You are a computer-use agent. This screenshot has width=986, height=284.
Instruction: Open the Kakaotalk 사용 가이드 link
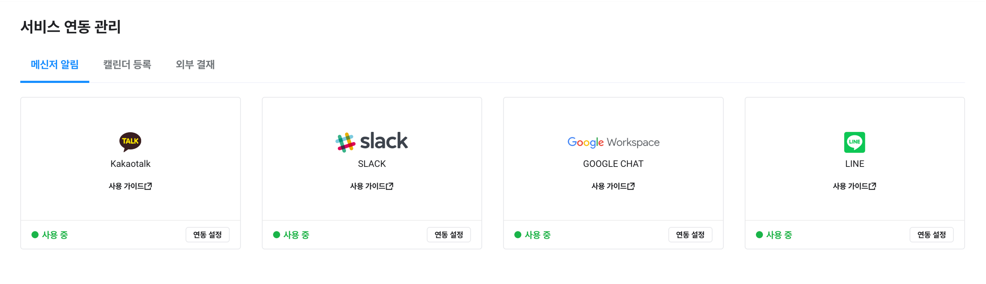(x=126, y=186)
